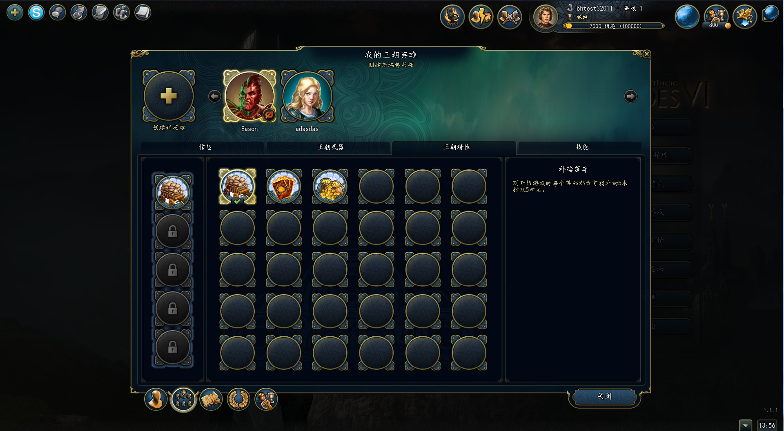Open the Skype icon in top bar

[x=36, y=13]
